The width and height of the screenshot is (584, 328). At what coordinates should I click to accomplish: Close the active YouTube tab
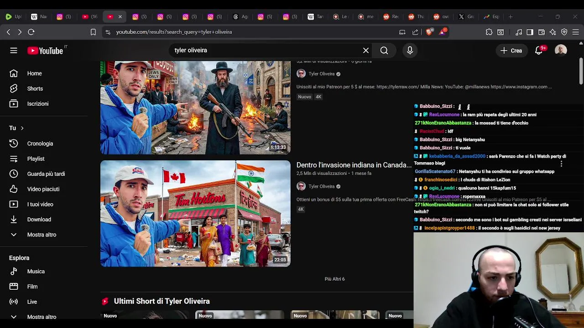(x=120, y=17)
